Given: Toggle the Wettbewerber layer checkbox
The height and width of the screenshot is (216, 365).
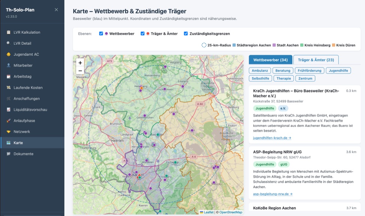Looking at the screenshot, I should 101,33.
